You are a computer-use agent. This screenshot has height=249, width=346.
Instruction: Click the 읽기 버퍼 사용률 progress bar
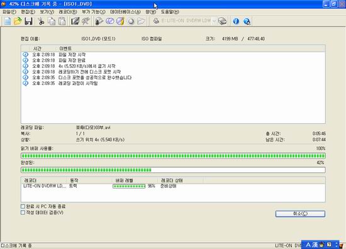[173, 156]
